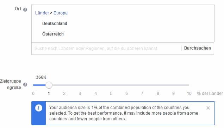Select Österreich in the country list

(x=53, y=34)
